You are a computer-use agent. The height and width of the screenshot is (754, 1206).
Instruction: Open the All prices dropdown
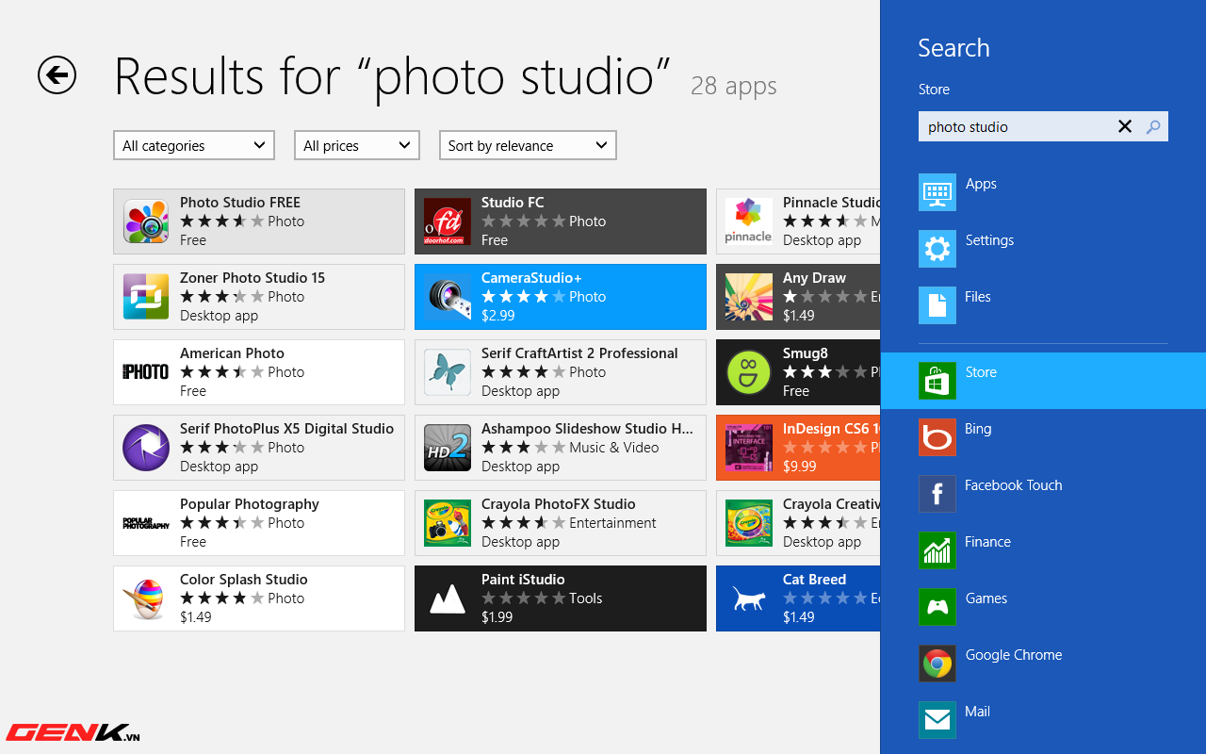tap(357, 145)
